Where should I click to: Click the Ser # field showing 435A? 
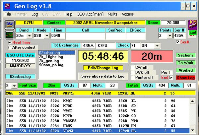(x=179, y=35)
